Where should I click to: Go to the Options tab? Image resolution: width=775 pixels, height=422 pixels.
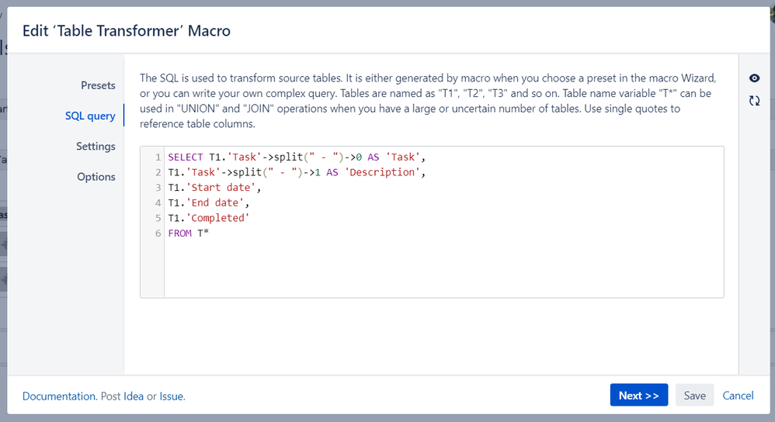(96, 177)
